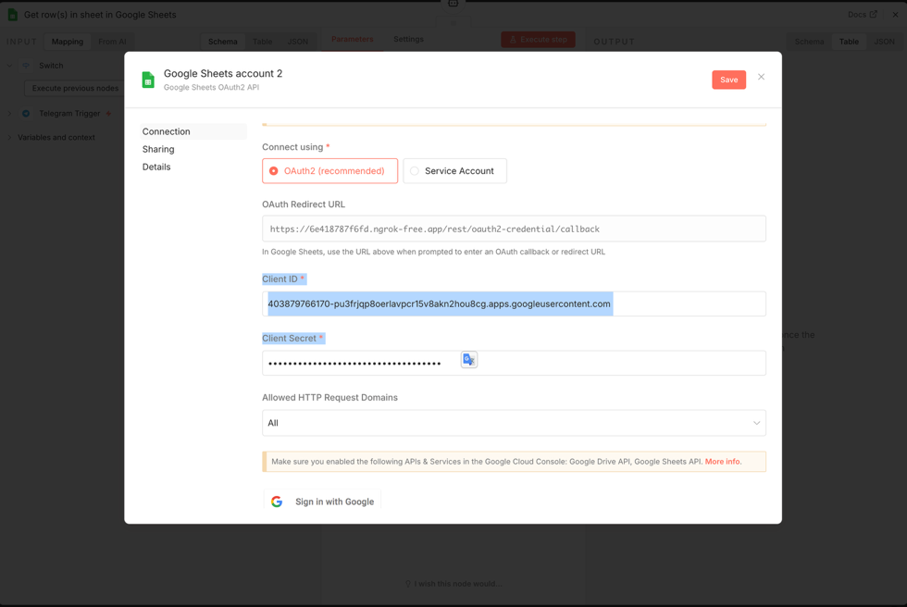Screen dimensions: 907x607
Task: Open the Docs external link
Action: (863, 15)
